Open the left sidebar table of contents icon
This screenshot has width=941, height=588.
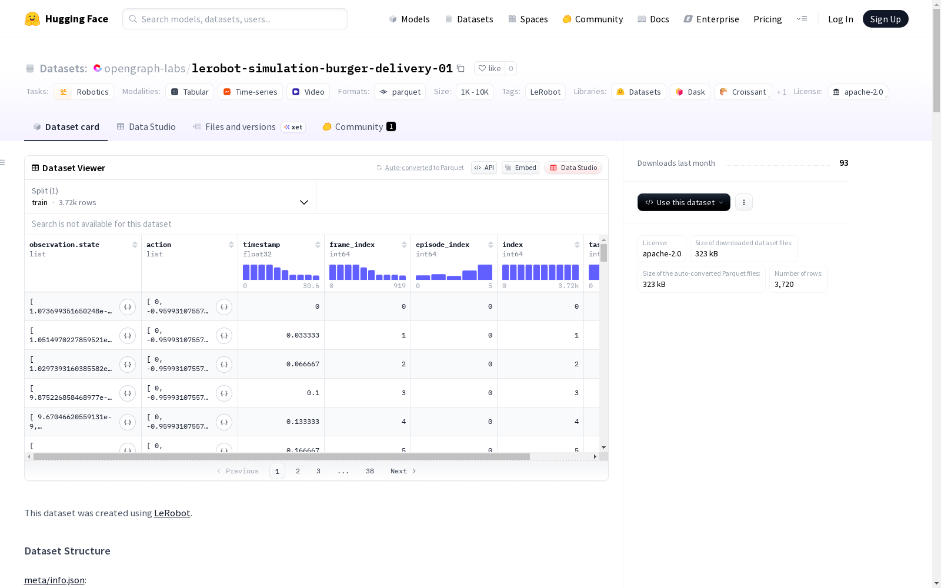(x=3, y=162)
